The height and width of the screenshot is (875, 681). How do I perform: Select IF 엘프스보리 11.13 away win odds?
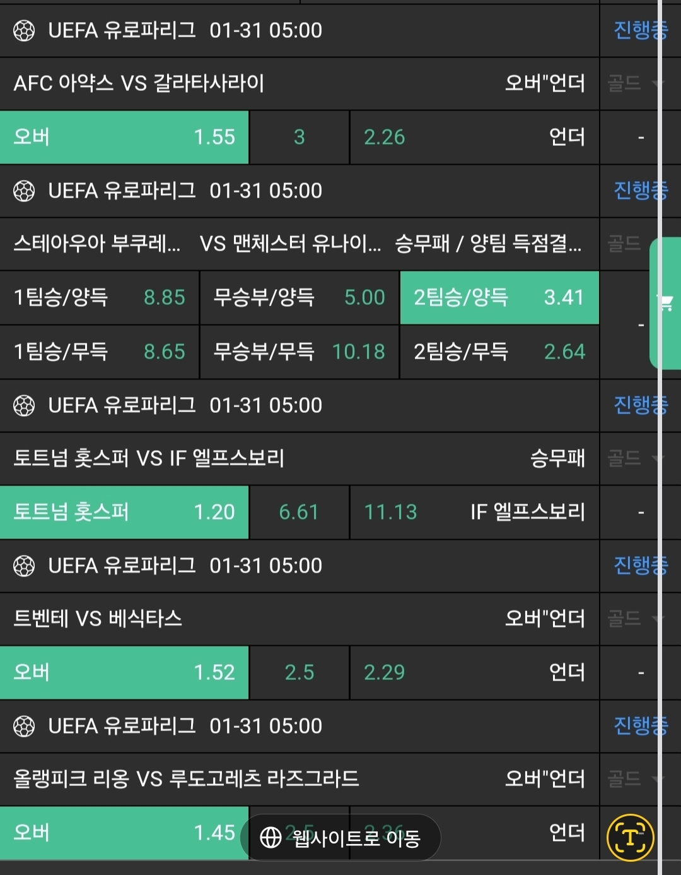tap(474, 512)
